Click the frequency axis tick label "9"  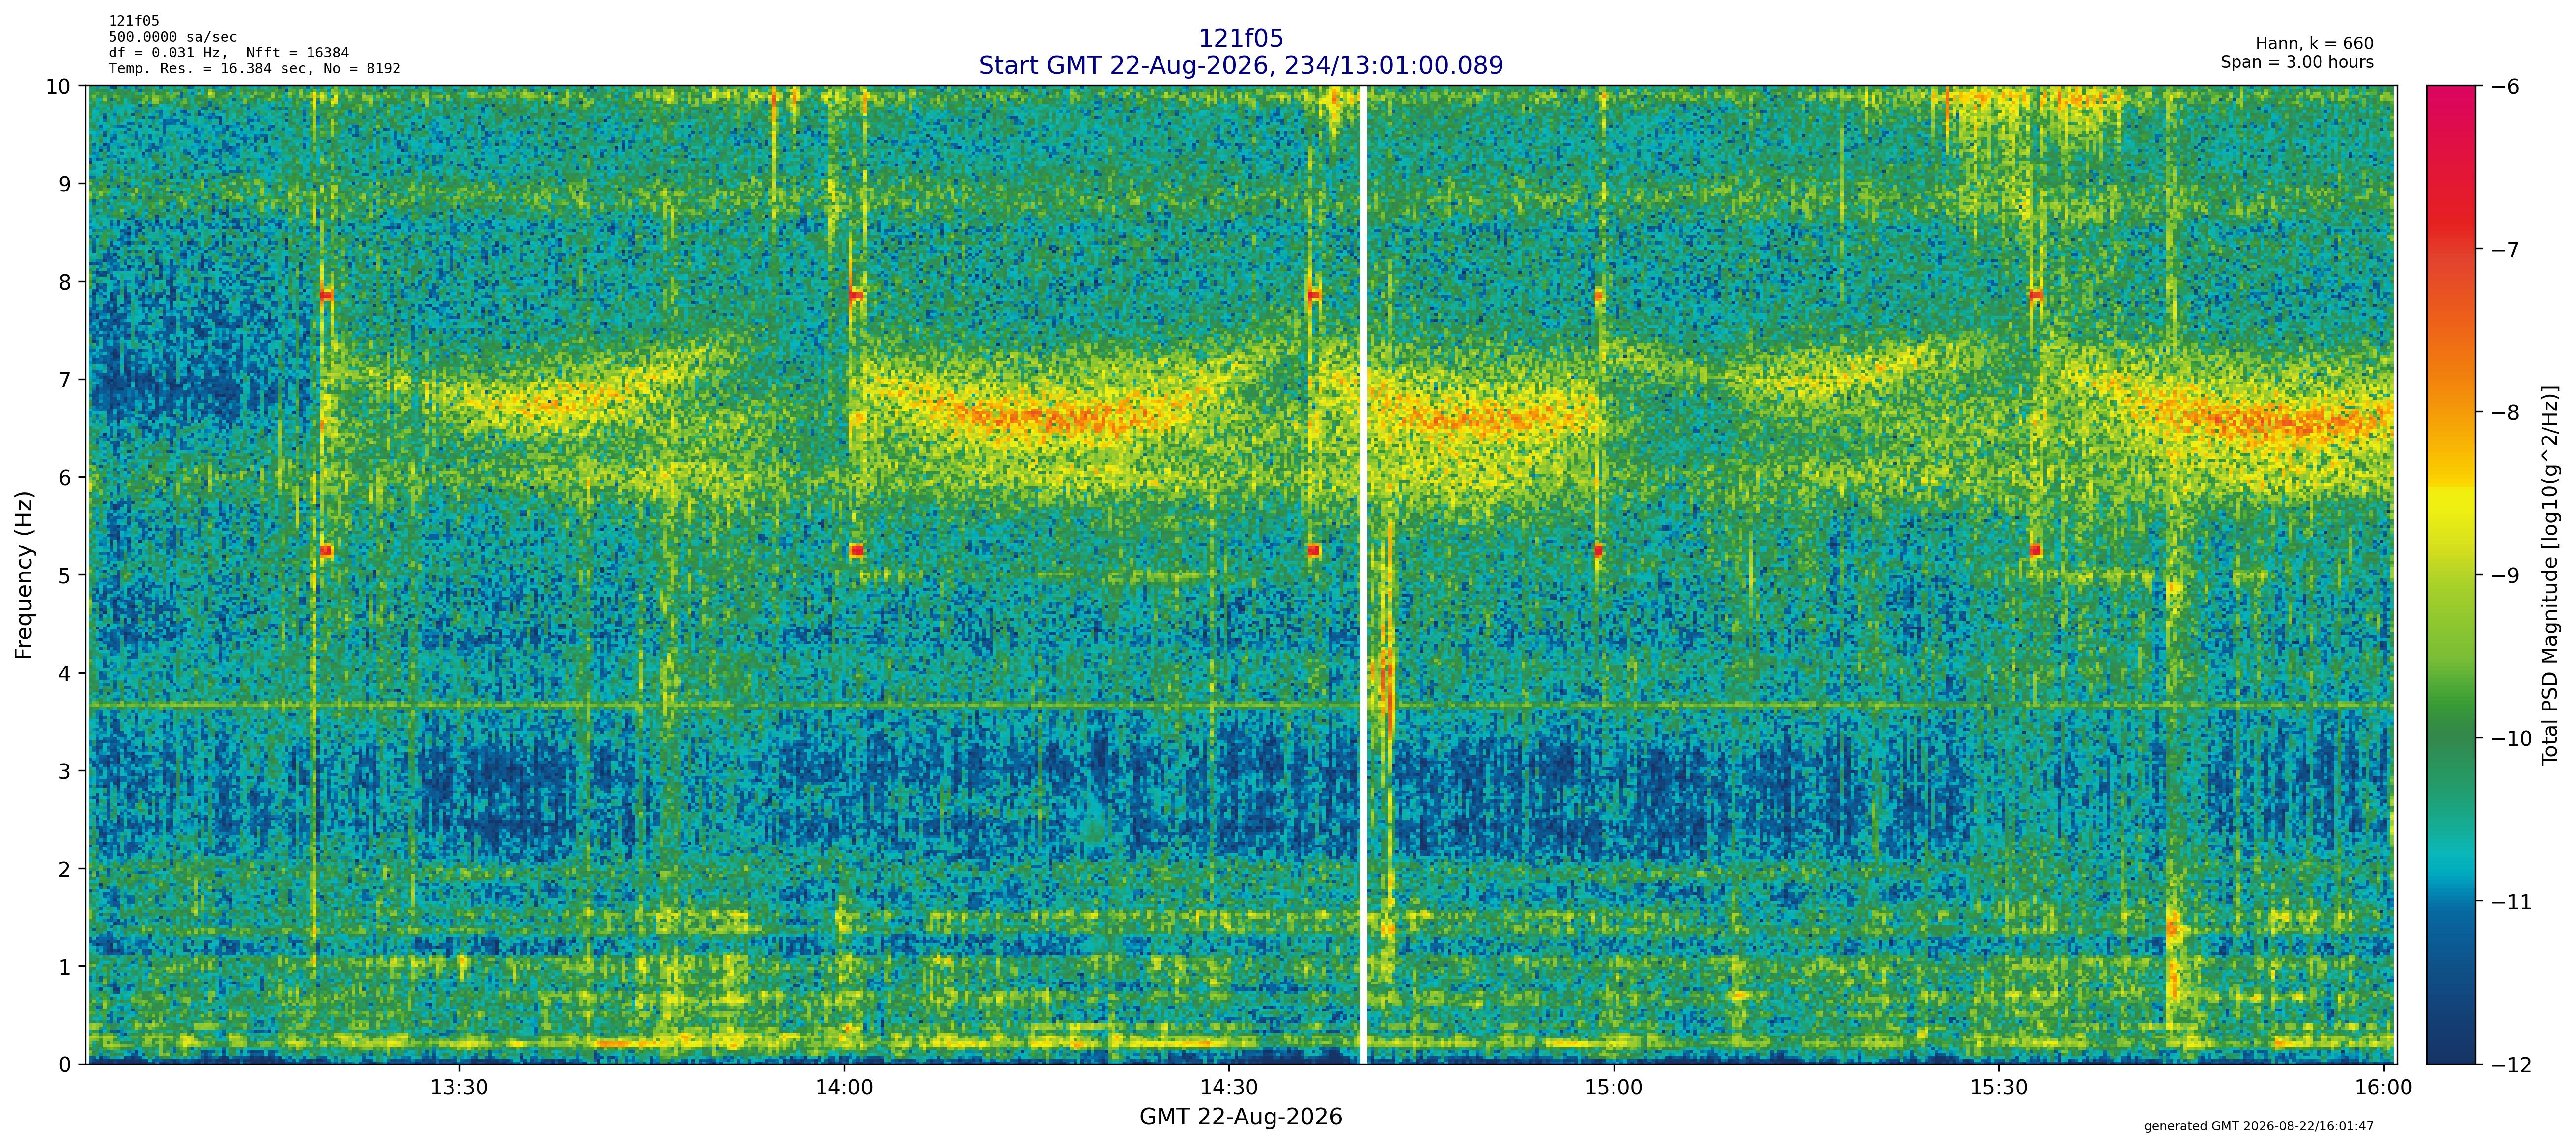point(66,184)
